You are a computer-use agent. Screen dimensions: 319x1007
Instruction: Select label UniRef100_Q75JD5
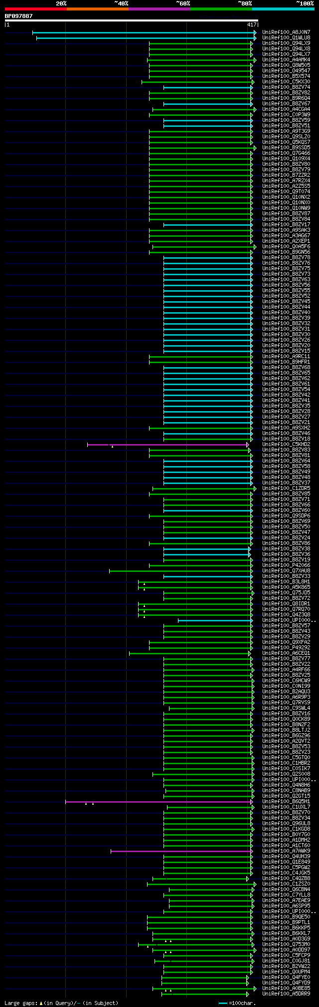(286, 592)
